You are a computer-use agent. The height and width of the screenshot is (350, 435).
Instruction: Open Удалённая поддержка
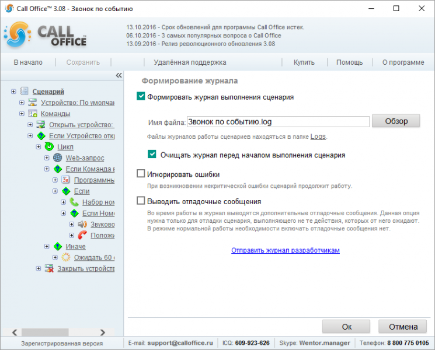coord(190,62)
